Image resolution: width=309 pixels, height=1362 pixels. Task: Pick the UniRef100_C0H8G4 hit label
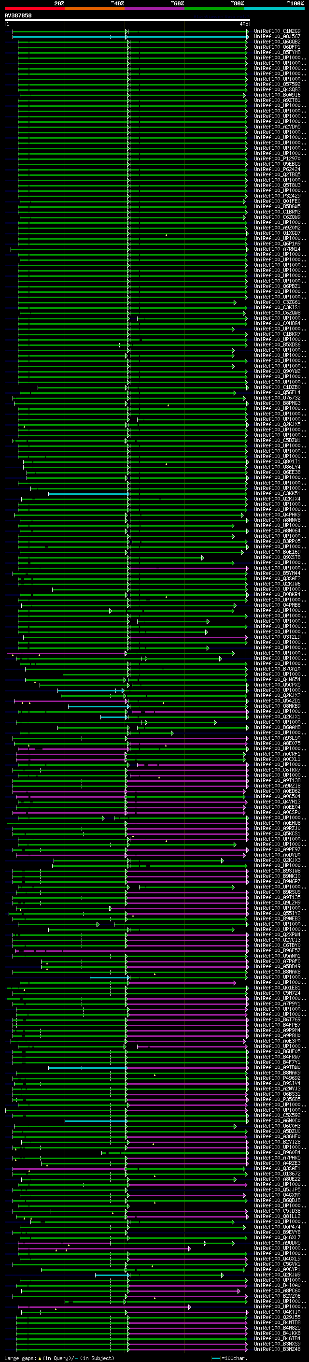click(x=277, y=324)
